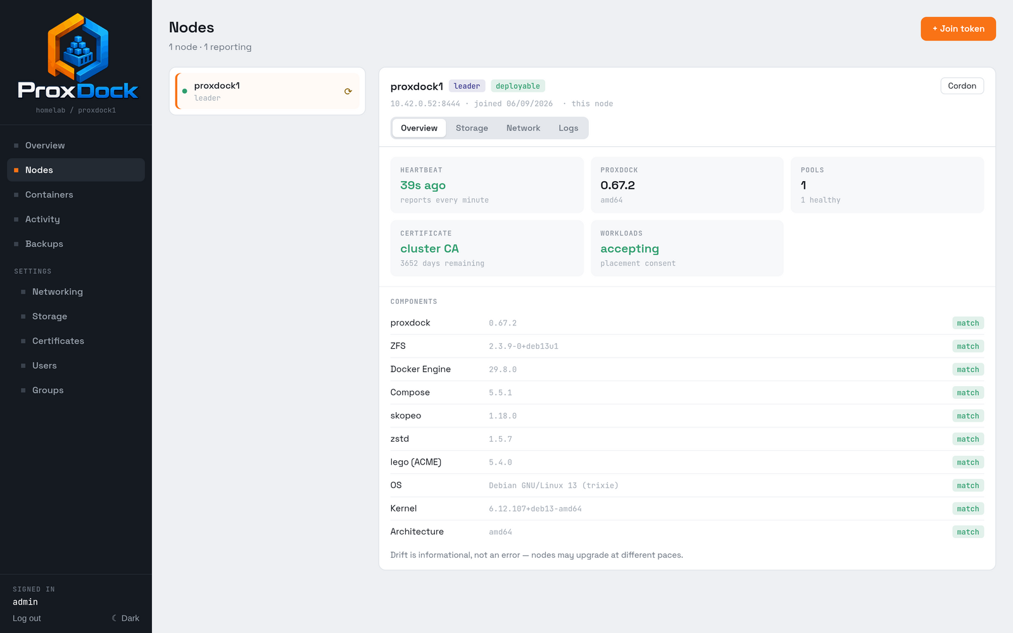Click the match badge for Compose
Viewport: 1013px width, 633px height.
click(x=968, y=393)
